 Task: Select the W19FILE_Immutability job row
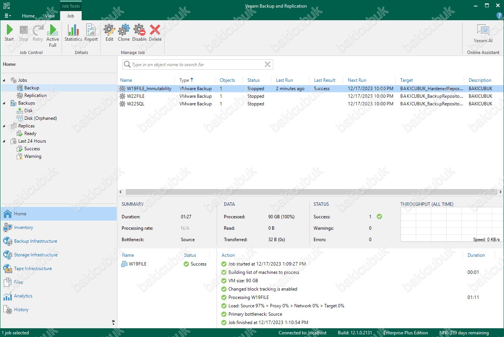click(x=311, y=89)
